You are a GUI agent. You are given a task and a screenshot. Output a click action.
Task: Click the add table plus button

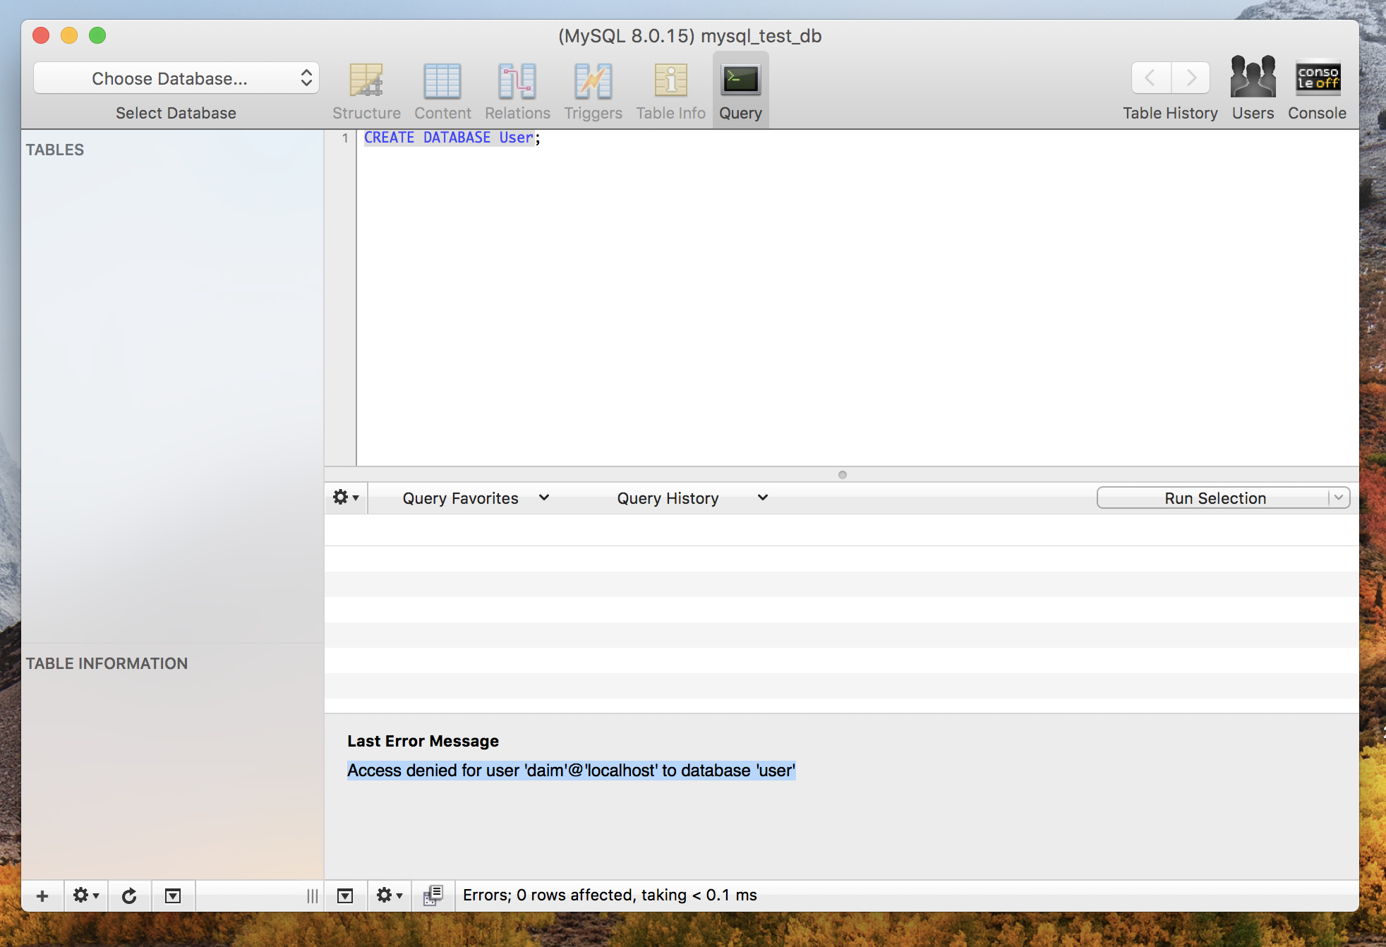tap(42, 896)
